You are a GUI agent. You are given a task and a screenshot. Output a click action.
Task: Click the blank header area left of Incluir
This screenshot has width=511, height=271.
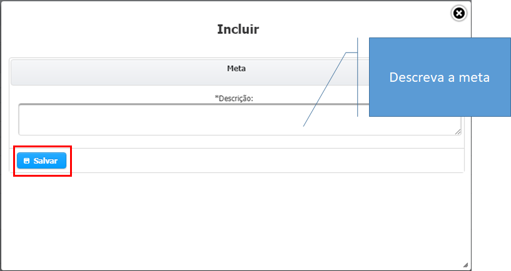[x=94, y=29]
